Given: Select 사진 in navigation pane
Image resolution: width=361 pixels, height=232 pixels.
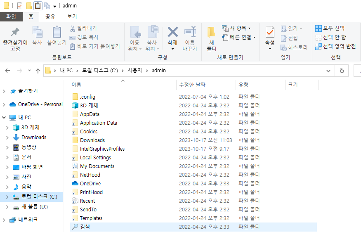Looking at the screenshot, I should point(26,177).
